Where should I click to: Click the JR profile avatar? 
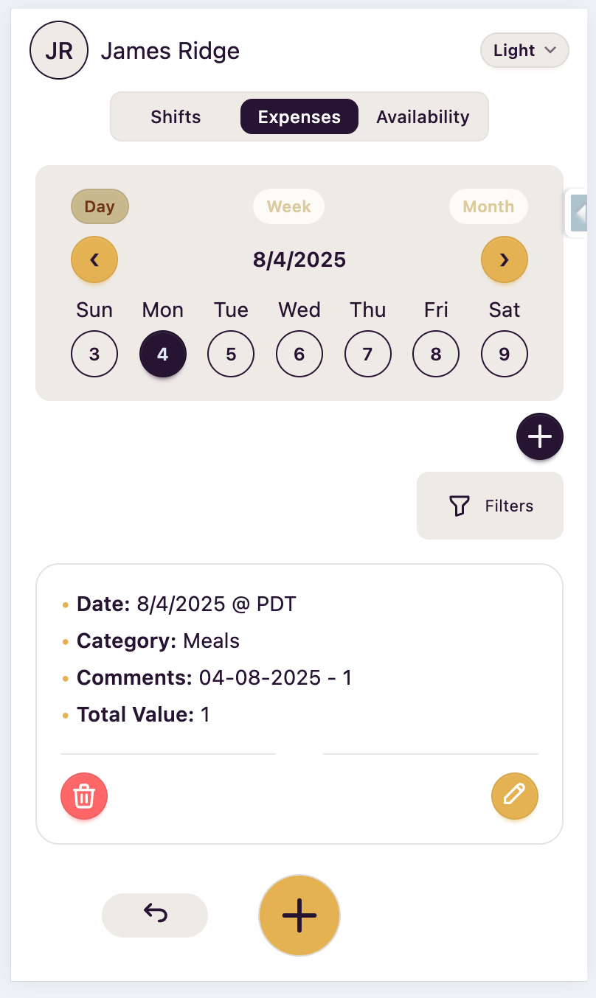point(59,50)
